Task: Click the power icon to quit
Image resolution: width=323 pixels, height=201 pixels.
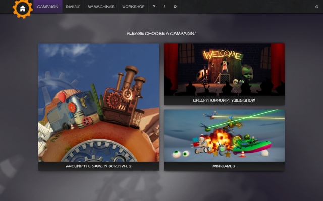Action: (x=317, y=7)
